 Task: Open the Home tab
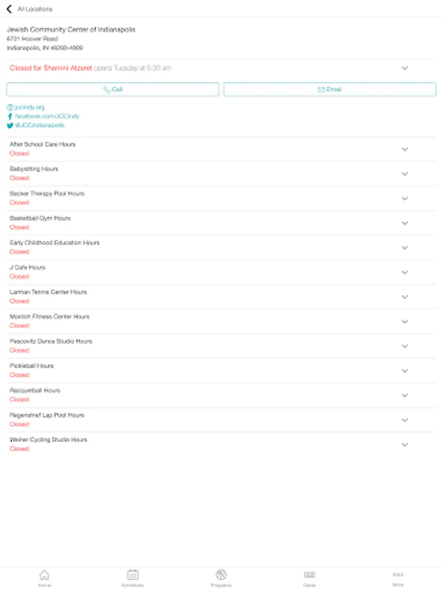[45, 578]
